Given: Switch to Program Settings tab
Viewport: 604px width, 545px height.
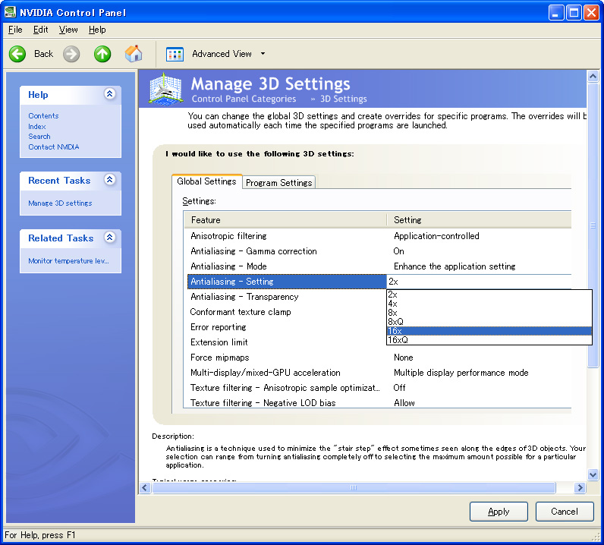Looking at the screenshot, I should [278, 183].
